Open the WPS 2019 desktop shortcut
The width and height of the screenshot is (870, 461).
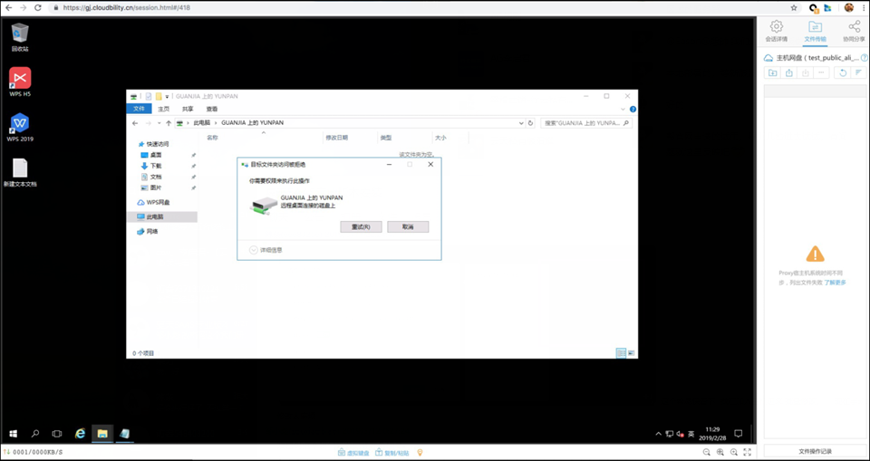[x=20, y=127]
